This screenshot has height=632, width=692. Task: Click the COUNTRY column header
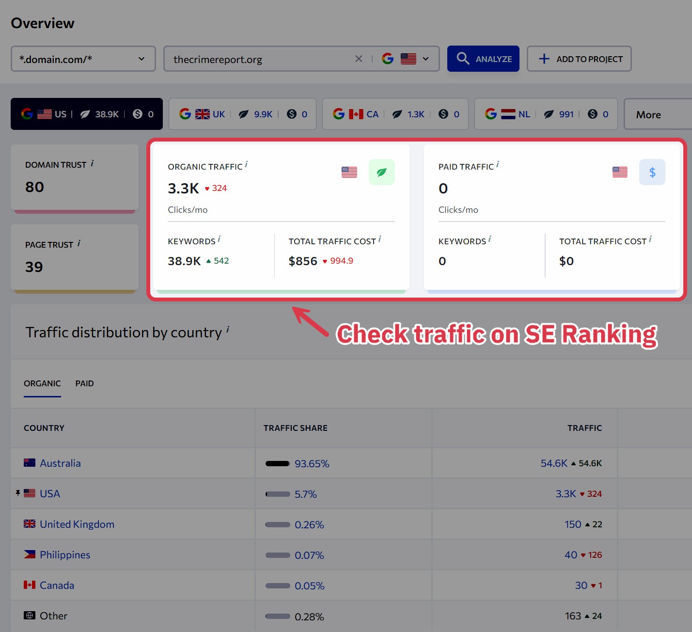(44, 428)
